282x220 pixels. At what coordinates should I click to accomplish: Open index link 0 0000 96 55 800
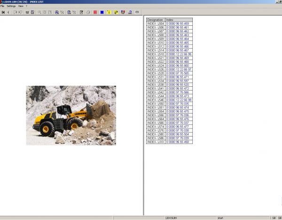(178, 66)
